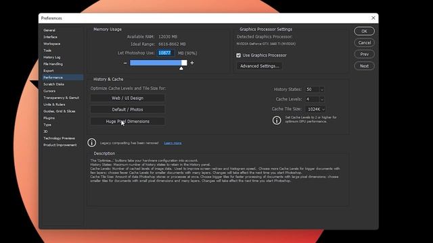The width and height of the screenshot is (433, 243).
Task: Open File Handling preferences
Action: pyautogui.click(x=53, y=64)
